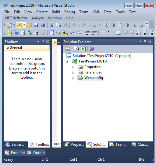This screenshot has height=165, width=156.
Task: Click Refresh icon in Solution Explorer
Action: point(83,49)
